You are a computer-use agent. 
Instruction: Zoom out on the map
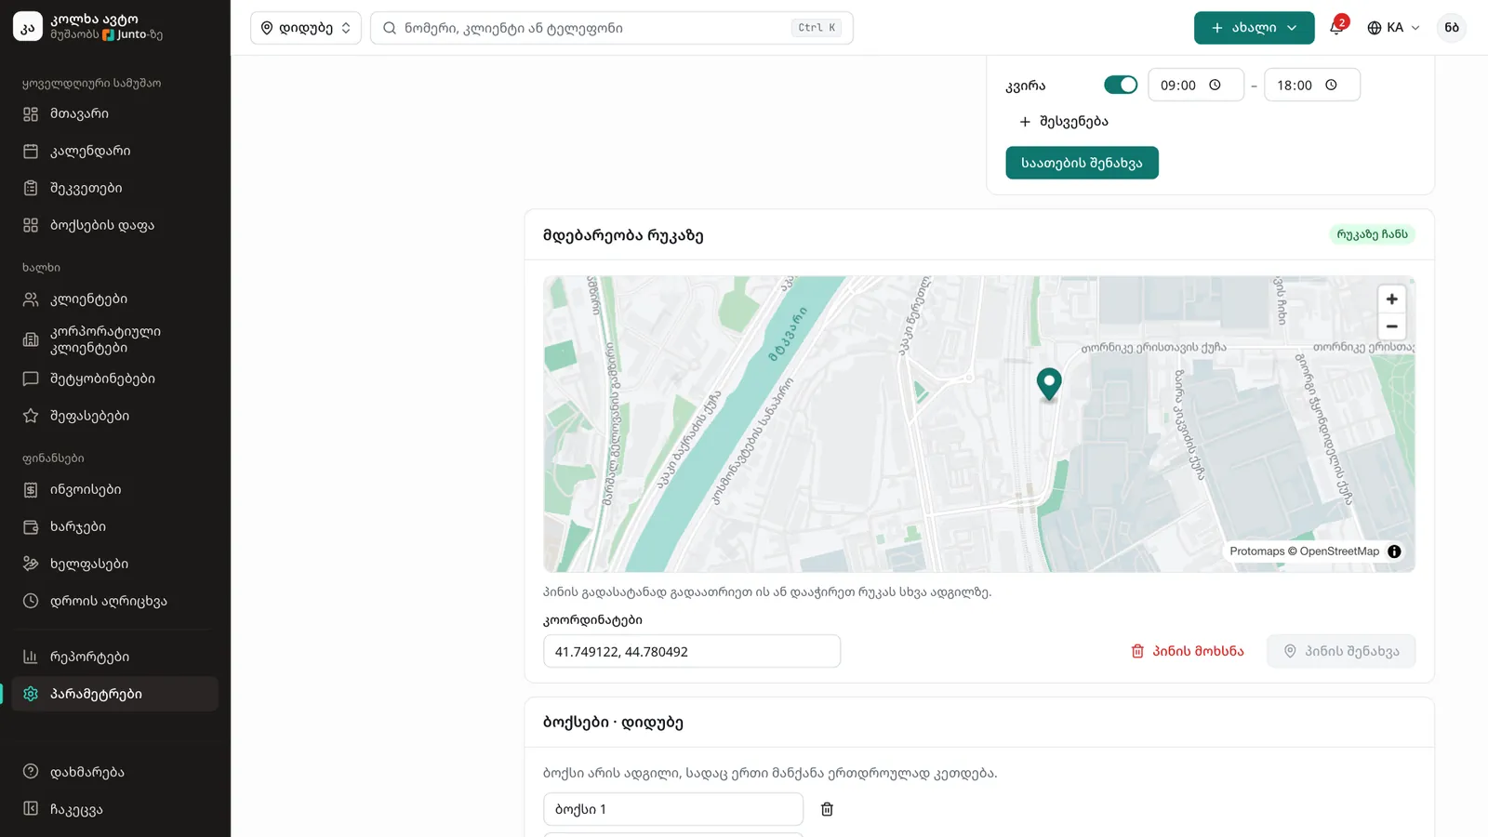coord(1391,326)
